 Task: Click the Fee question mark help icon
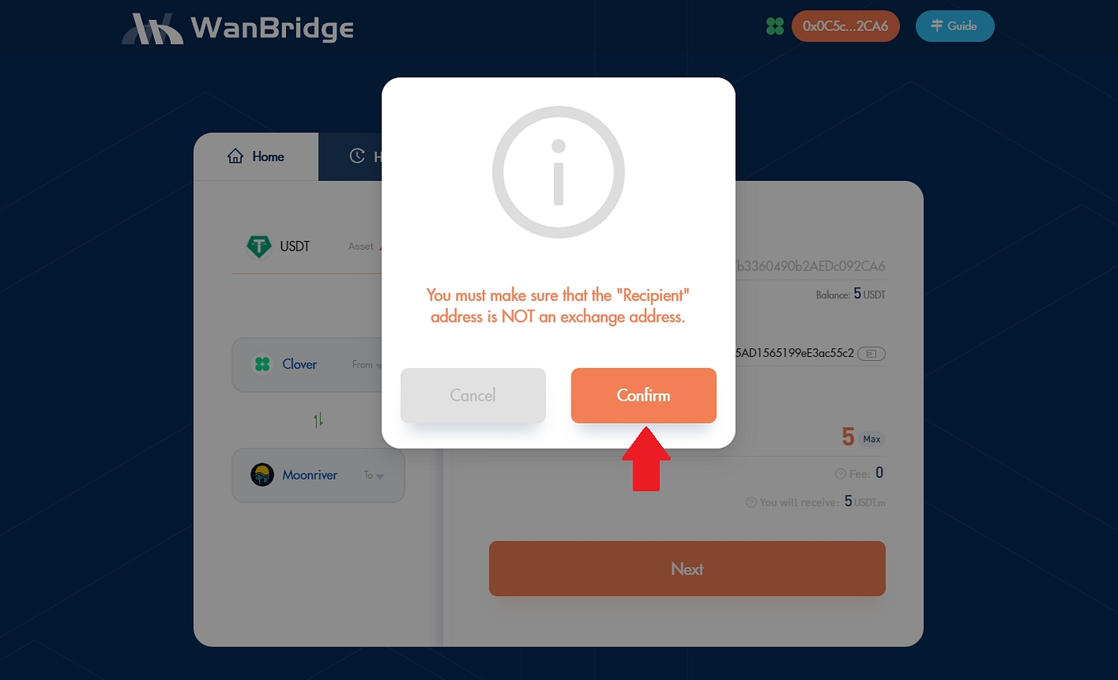(840, 474)
